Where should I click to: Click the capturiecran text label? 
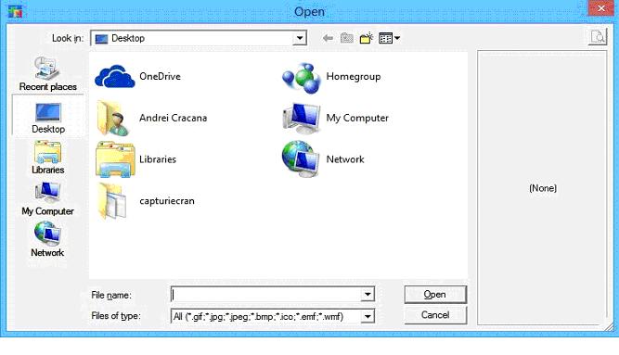(x=167, y=201)
